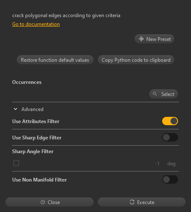
Task: Click the Occurrences section heading
Action: point(27,82)
